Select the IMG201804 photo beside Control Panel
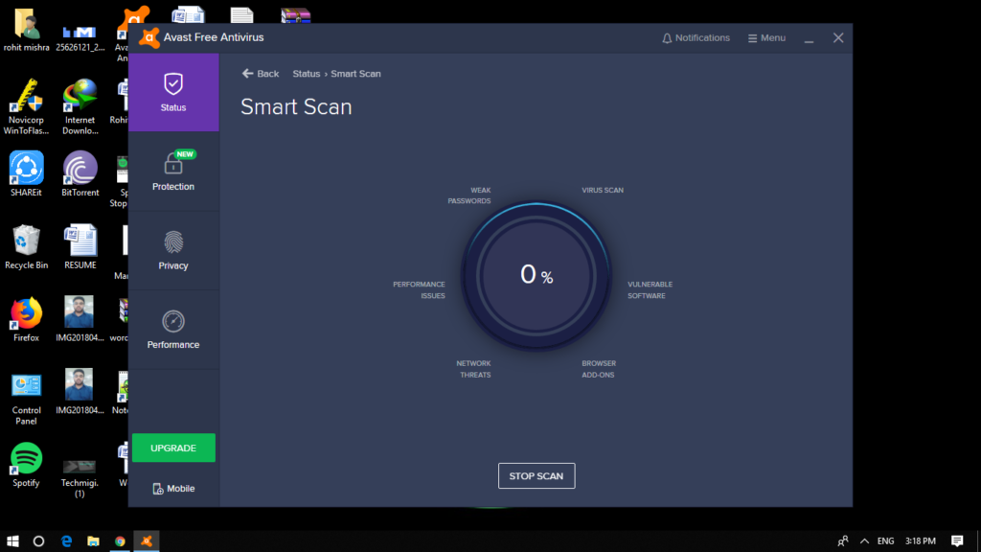The image size is (981, 552). [x=80, y=392]
